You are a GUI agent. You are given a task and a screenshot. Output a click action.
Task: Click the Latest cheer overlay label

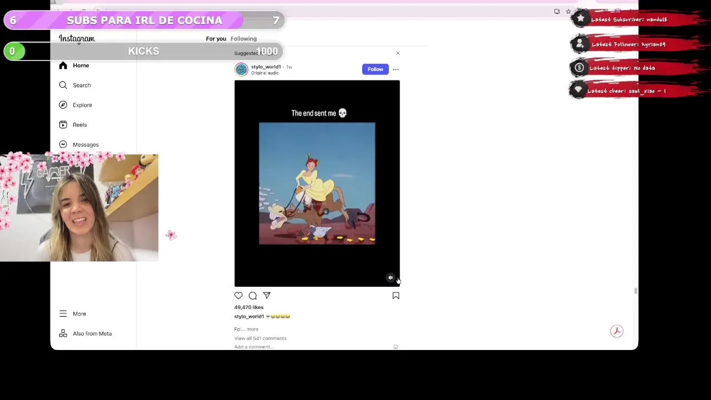[626, 91]
